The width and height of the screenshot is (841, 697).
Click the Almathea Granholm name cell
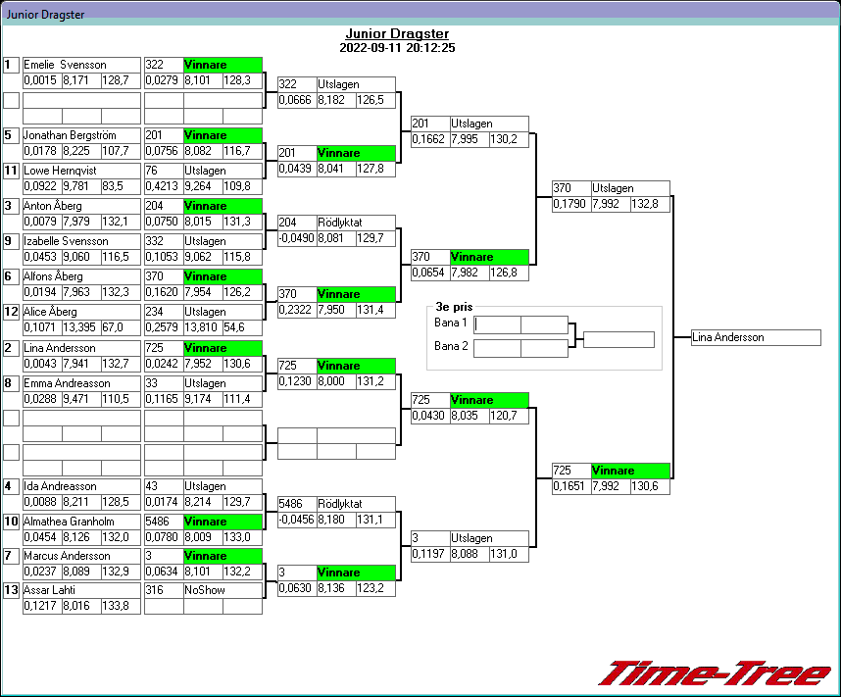point(81,522)
